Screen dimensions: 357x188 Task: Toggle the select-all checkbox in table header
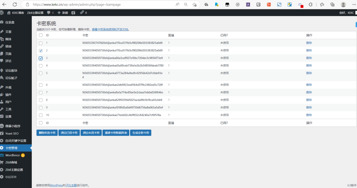[41, 35]
